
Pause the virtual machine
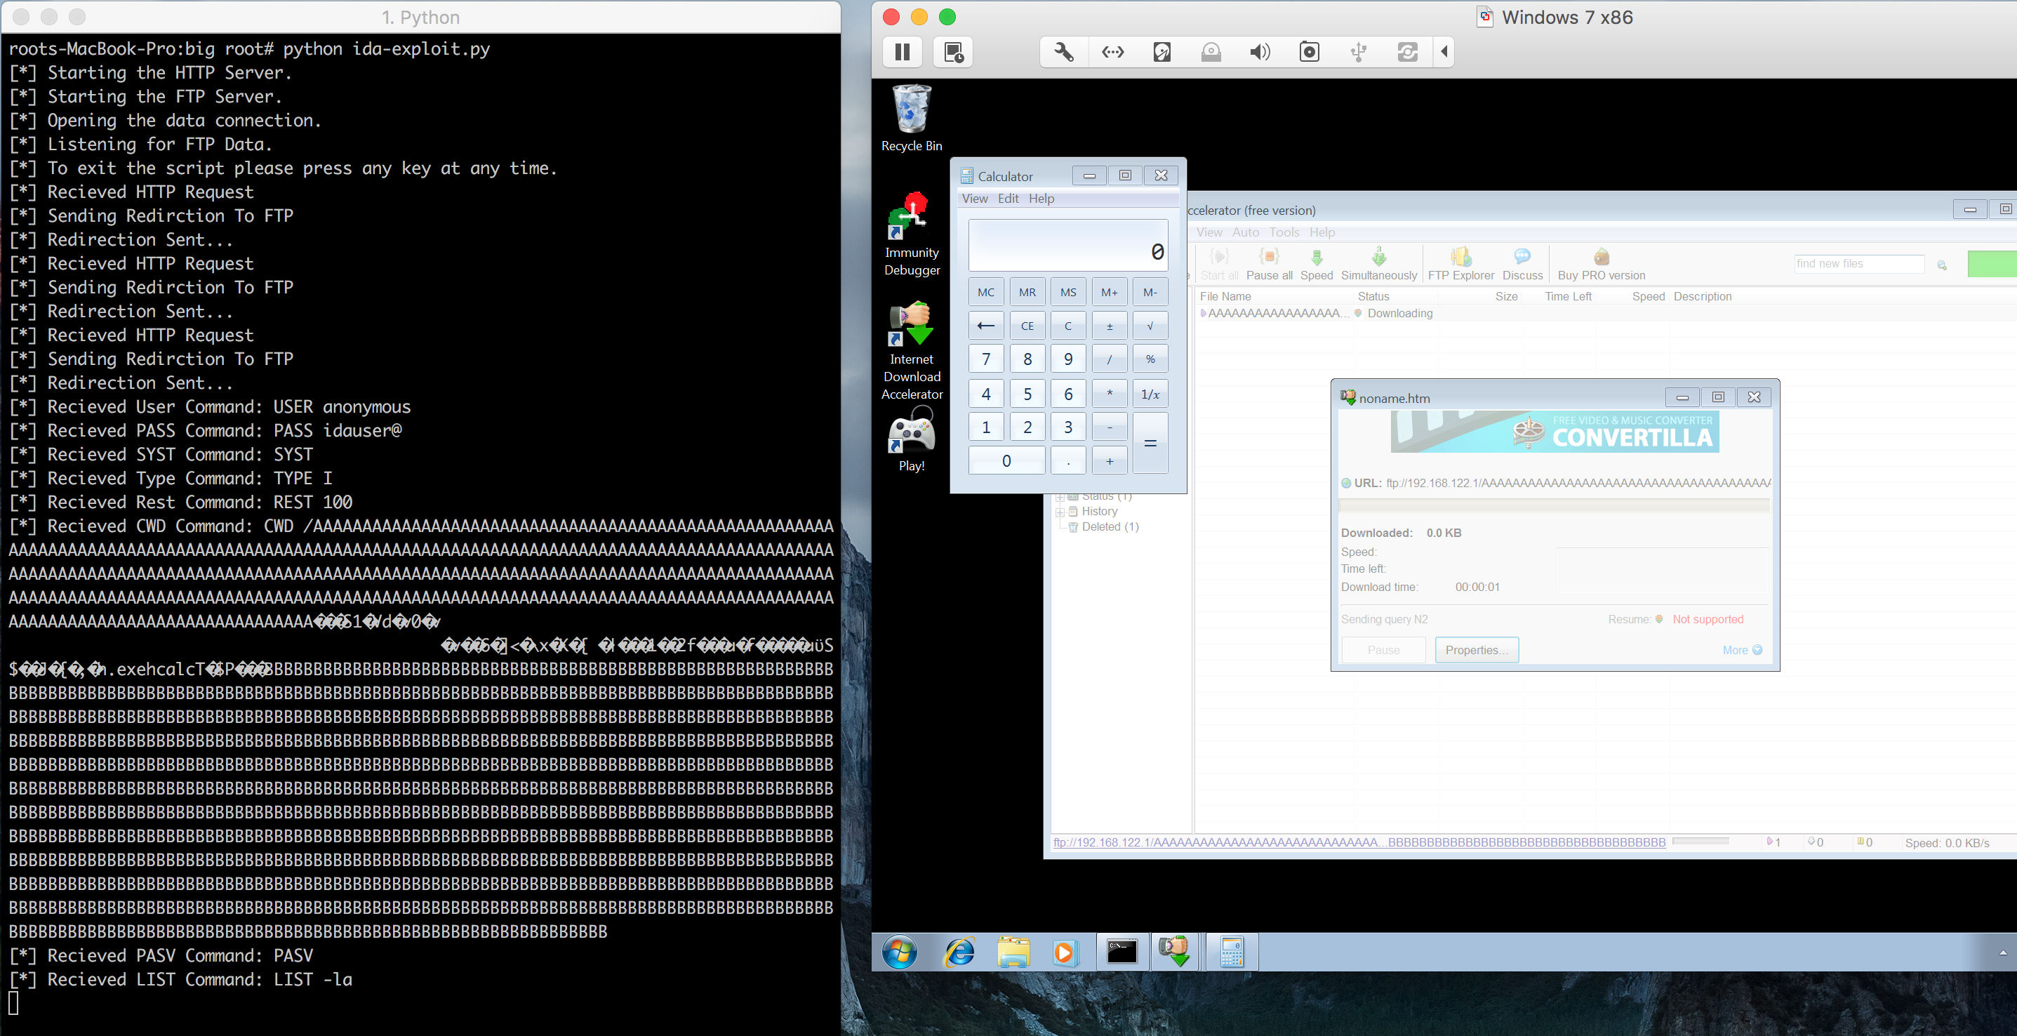click(902, 52)
